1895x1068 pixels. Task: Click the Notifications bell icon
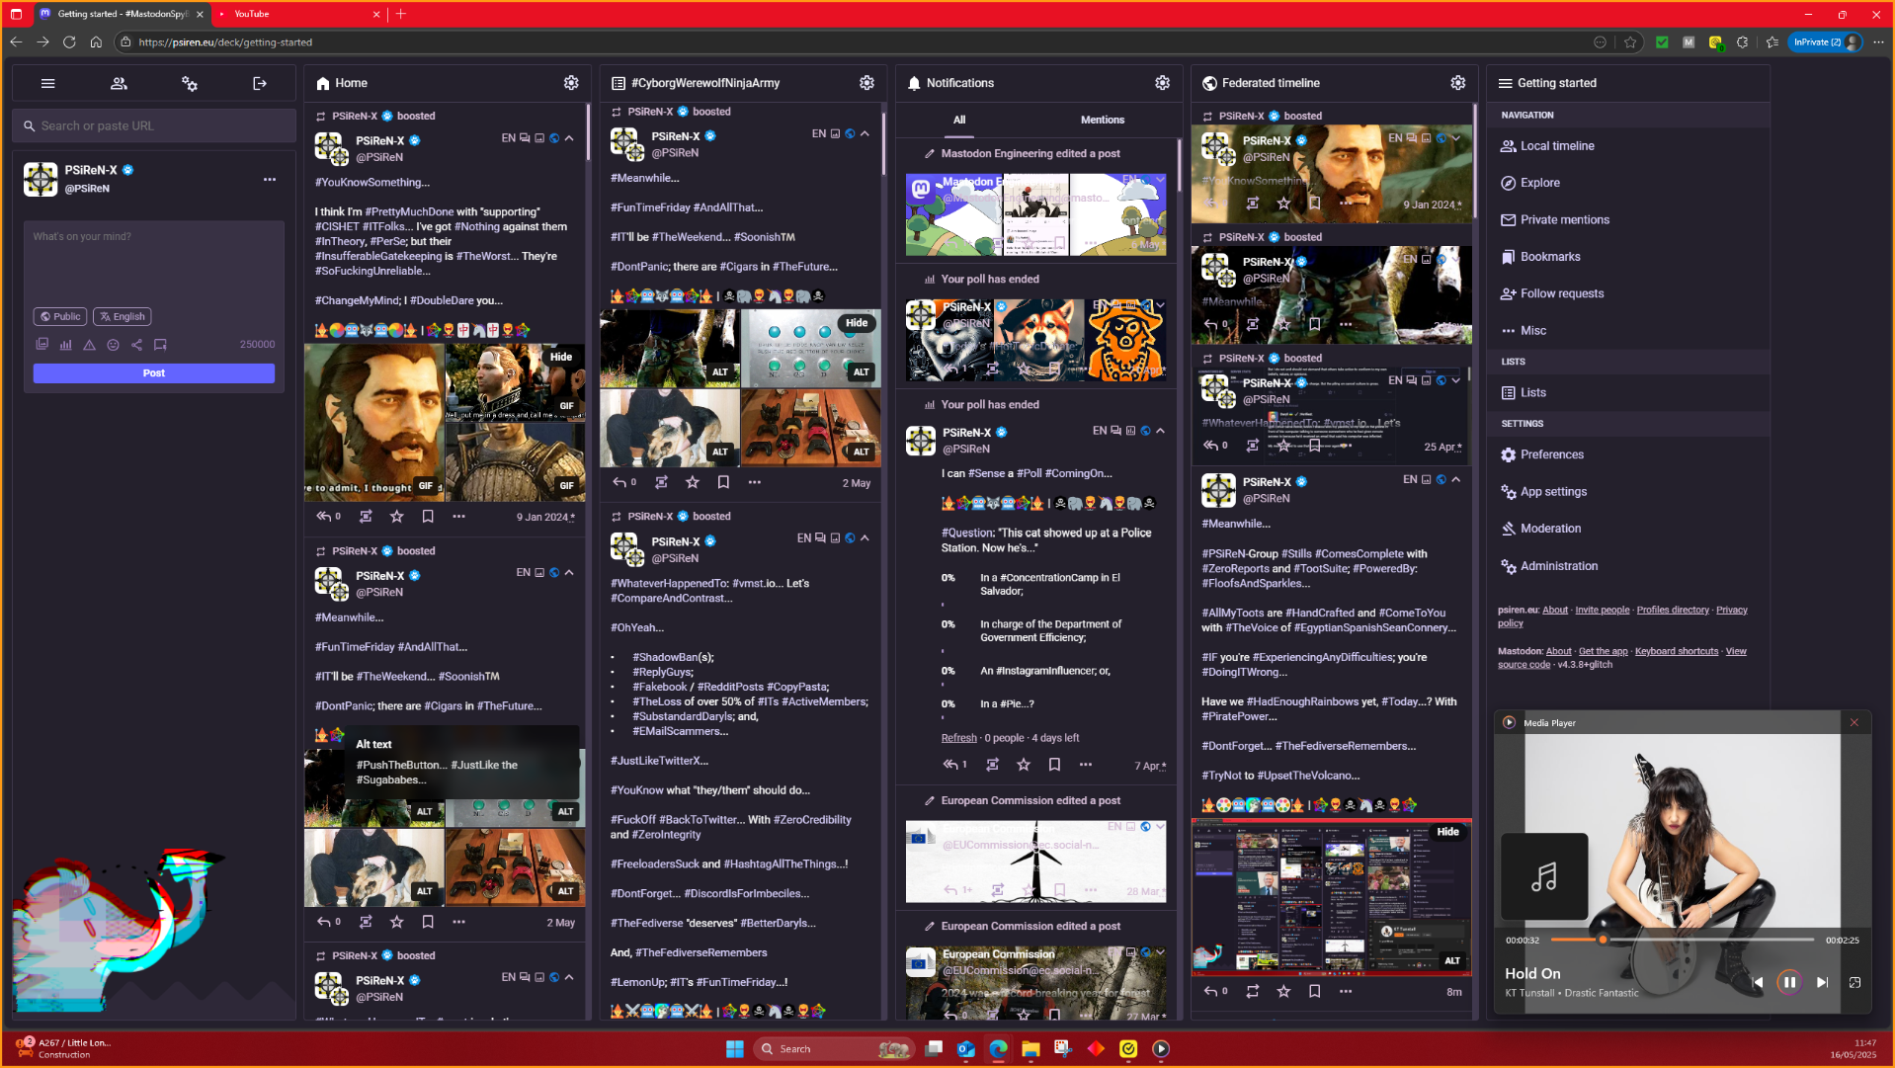914,84
